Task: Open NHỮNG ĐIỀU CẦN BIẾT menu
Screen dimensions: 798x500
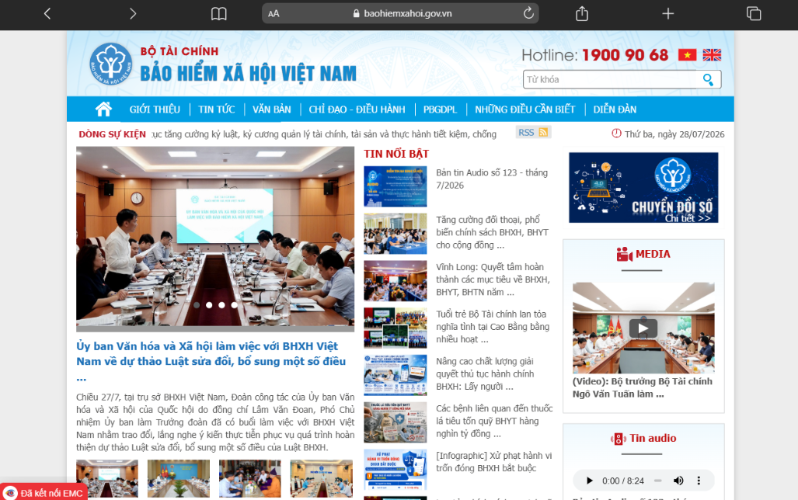Action: [x=524, y=109]
